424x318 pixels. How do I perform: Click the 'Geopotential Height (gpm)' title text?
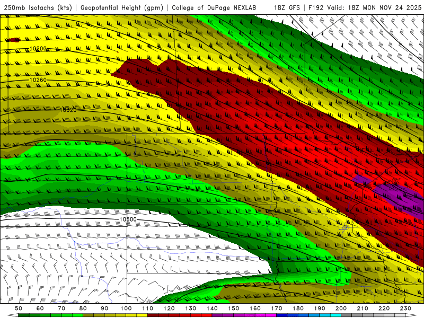coord(122,8)
